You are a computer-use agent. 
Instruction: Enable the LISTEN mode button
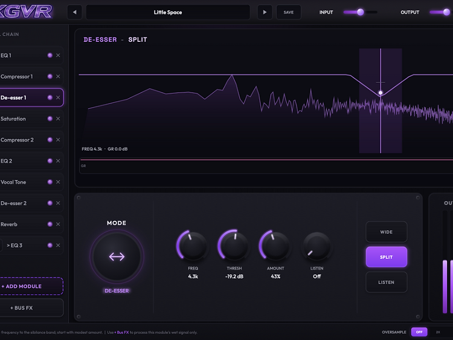coord(387,282)
